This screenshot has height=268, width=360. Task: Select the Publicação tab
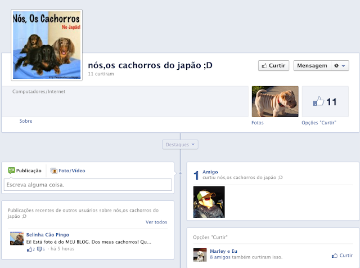pyautogui.click(x=25, y=171)
